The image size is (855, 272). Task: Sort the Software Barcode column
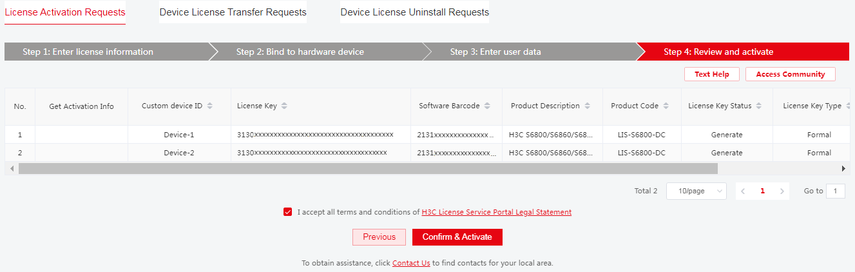point(487,106)
